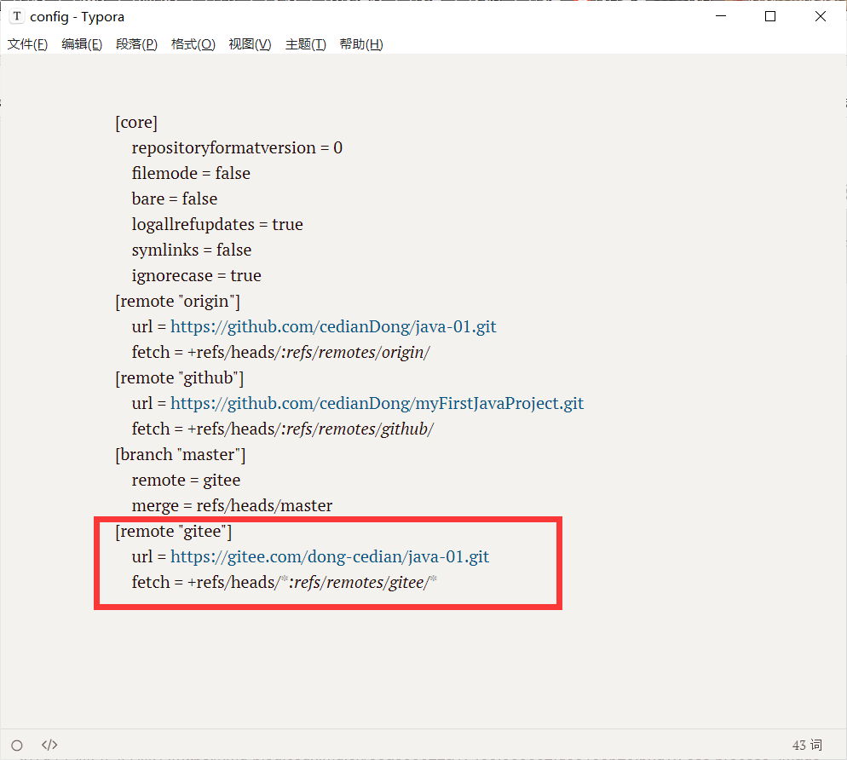Show word count details at 43 词
Viewport: 847px width, 760px height.
pyautogui.click(x=806, y=746)
